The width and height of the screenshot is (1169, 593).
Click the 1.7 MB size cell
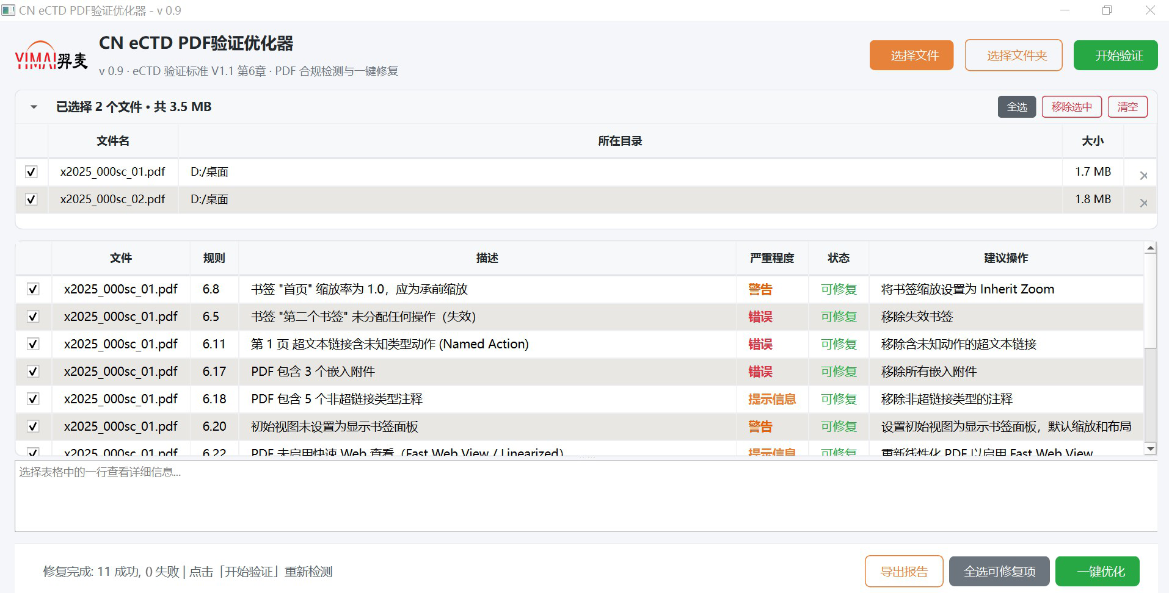tap(1093, 172)
